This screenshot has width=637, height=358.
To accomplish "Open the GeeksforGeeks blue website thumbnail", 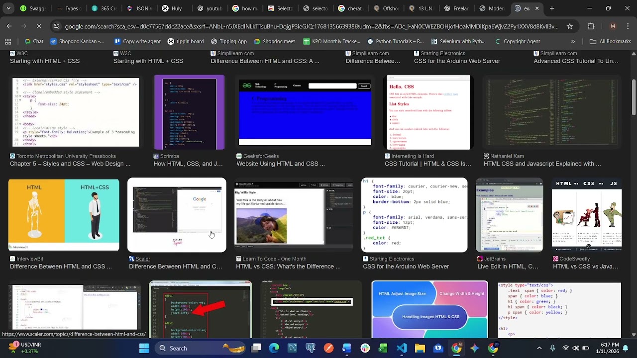I will (x=305, y=112).
